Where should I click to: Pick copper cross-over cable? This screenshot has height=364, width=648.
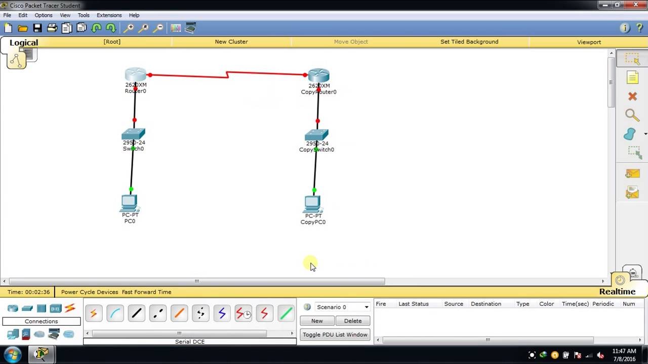(x=157, y=314)
